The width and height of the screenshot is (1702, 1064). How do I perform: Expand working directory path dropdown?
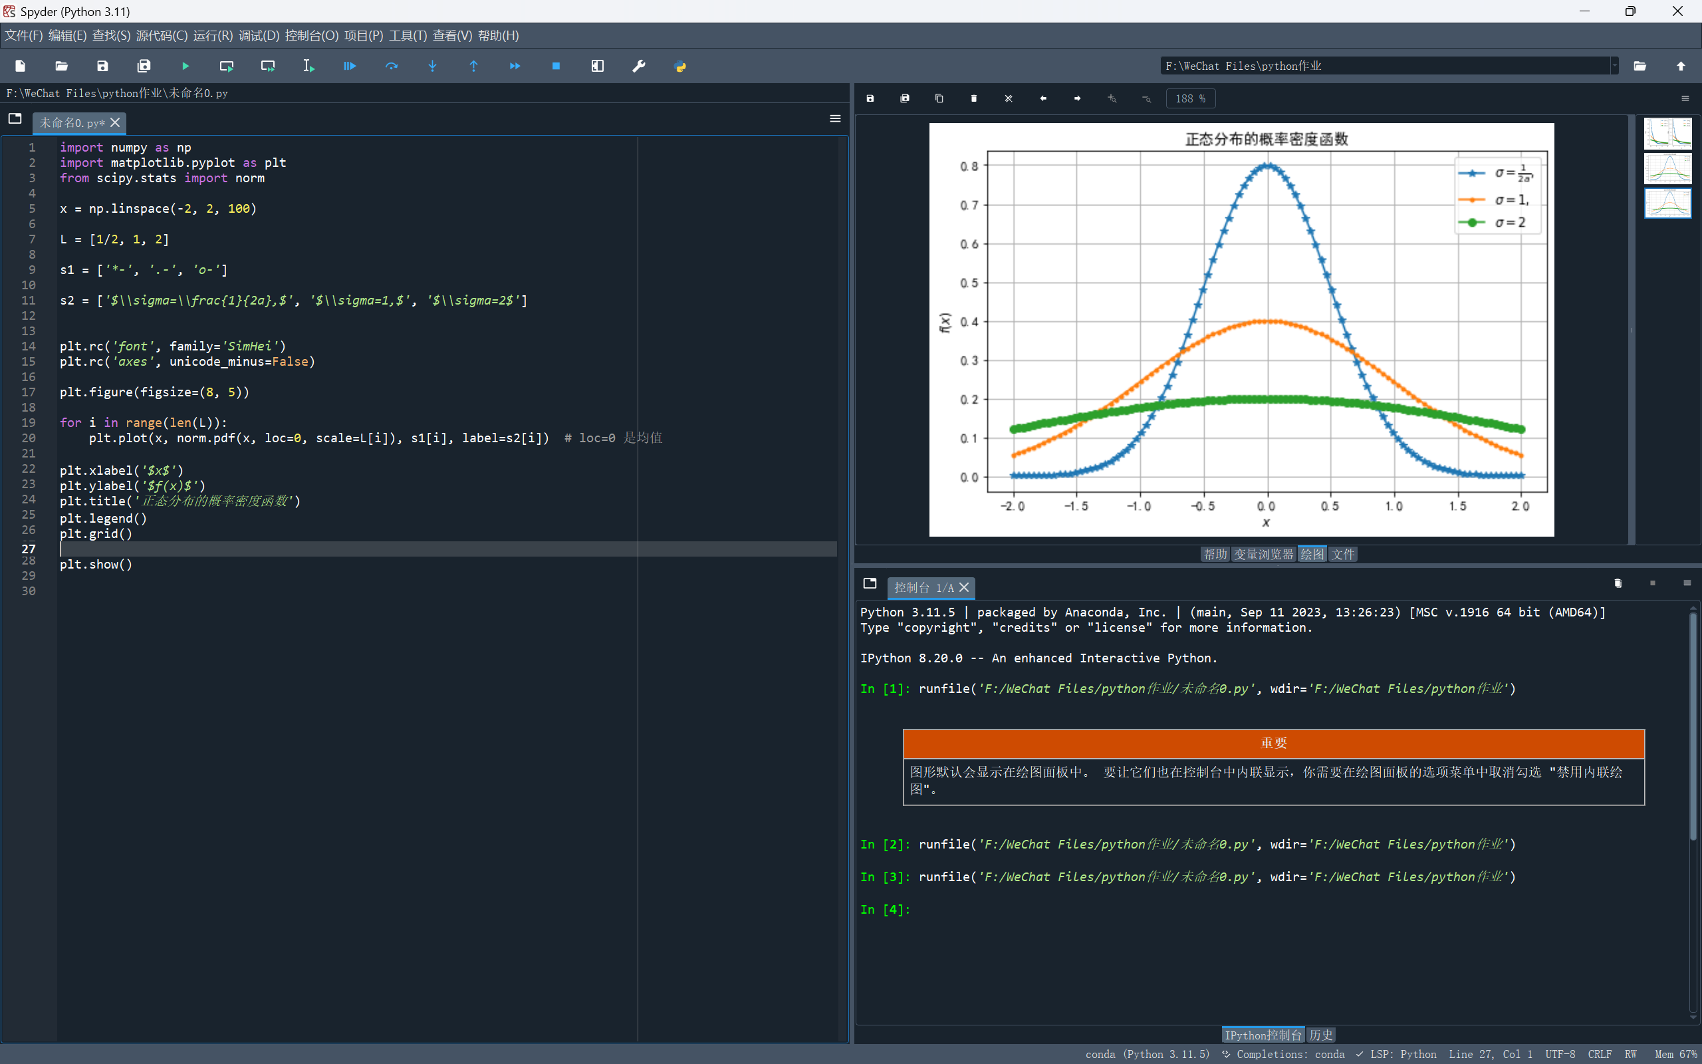[1614, 66]
